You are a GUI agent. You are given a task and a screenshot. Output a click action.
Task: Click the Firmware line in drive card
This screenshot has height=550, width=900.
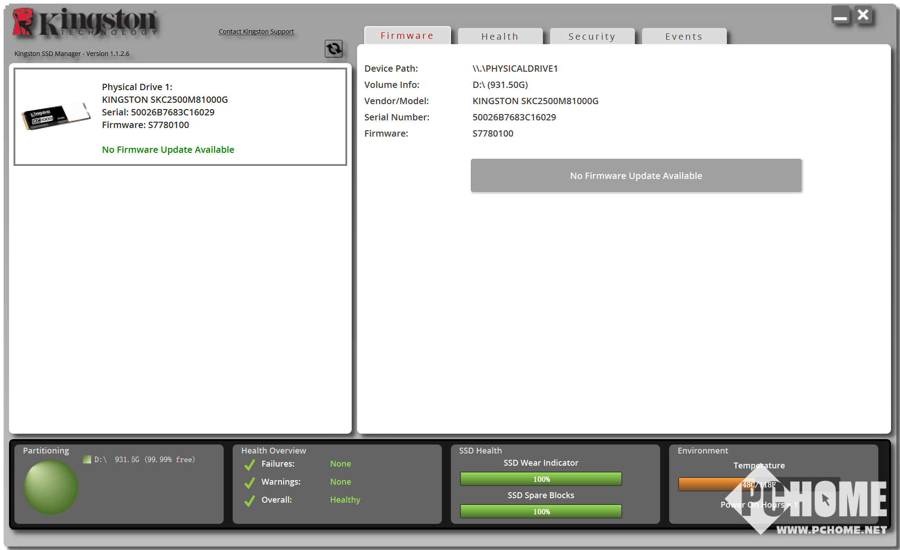pyautogui.click(x=145, y=125)
